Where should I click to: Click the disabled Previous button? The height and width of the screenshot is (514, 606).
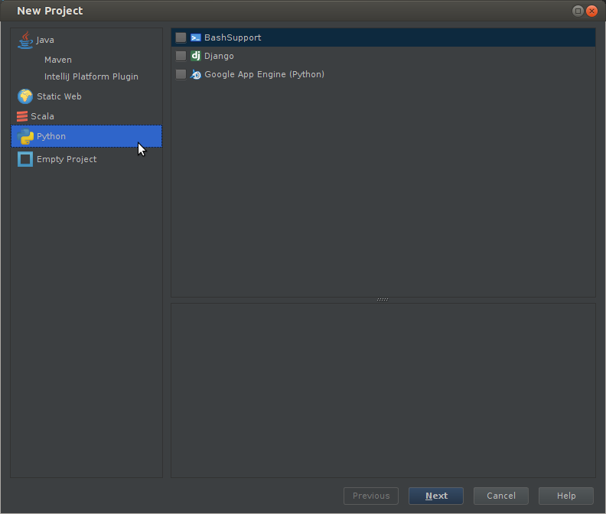pyautogui.click(x=371, y=496)
